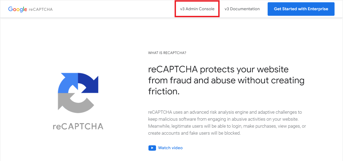343x161 pixels.
Task: Open the v3 Admin Console
Action: point(197,9)
